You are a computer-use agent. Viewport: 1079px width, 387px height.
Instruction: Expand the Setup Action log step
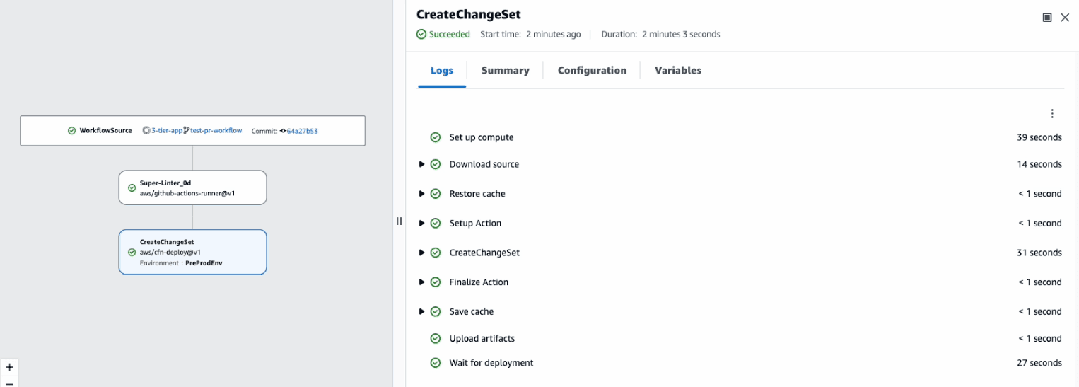422,223
